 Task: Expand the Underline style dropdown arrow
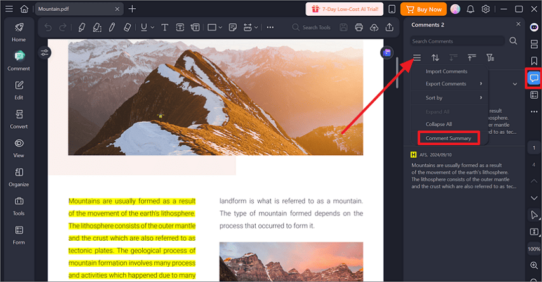tap(152, 27)
